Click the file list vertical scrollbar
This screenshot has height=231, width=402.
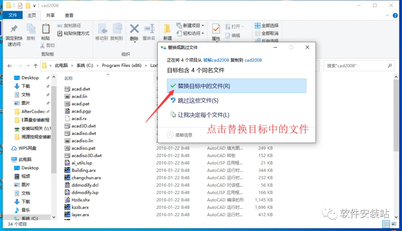point(396,115)
